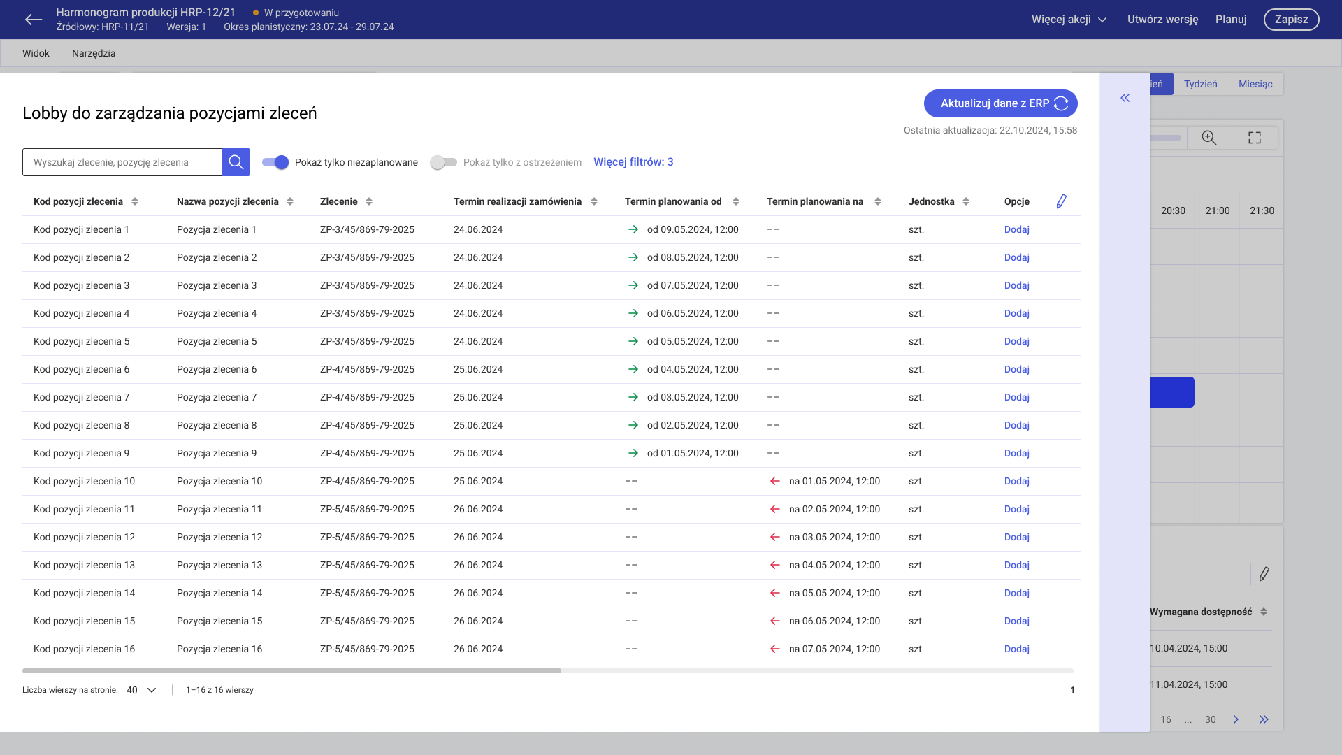Expand Więcej filtrów: 3 filters

633,162
